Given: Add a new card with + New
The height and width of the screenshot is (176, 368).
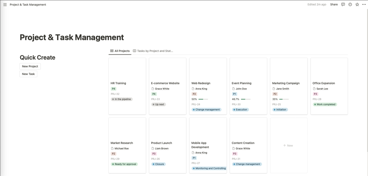Looking at the screenshot, I should (289, 146).
